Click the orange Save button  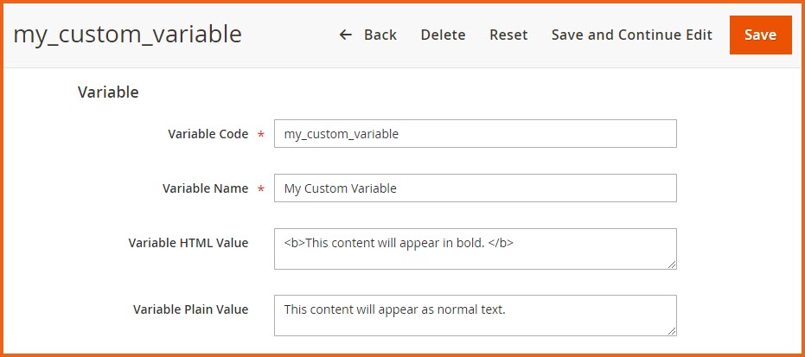[x=760, y=35]
